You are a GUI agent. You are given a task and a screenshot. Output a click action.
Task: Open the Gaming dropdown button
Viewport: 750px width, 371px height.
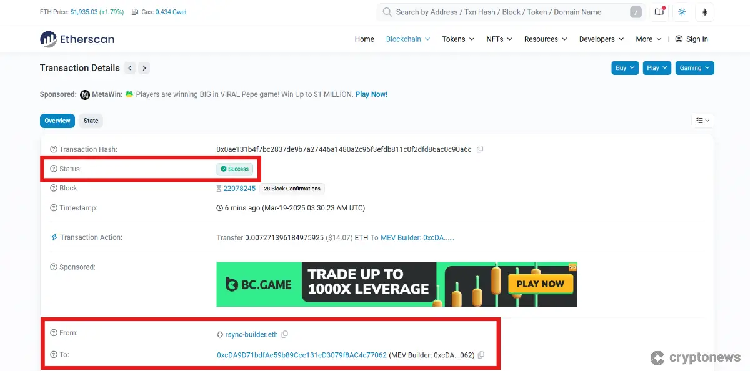[694, 67]
